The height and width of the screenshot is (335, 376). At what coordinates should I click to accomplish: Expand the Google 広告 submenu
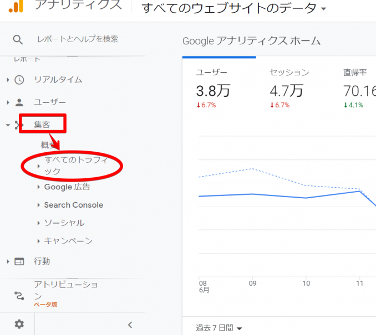[67, 187]
